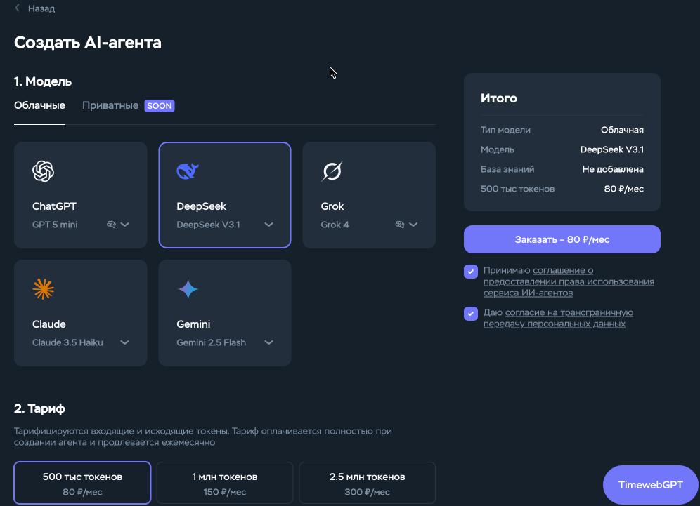700x506 pixels.
Task: Click the Gemini sparkle logo
Action: pyautogui.click(x=188, y=289)
